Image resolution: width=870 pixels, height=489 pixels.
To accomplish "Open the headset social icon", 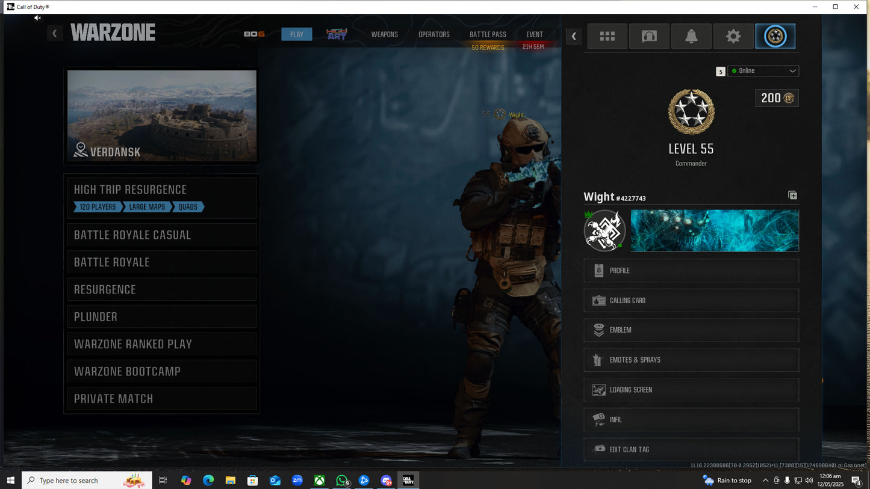I will coord(649,36).
